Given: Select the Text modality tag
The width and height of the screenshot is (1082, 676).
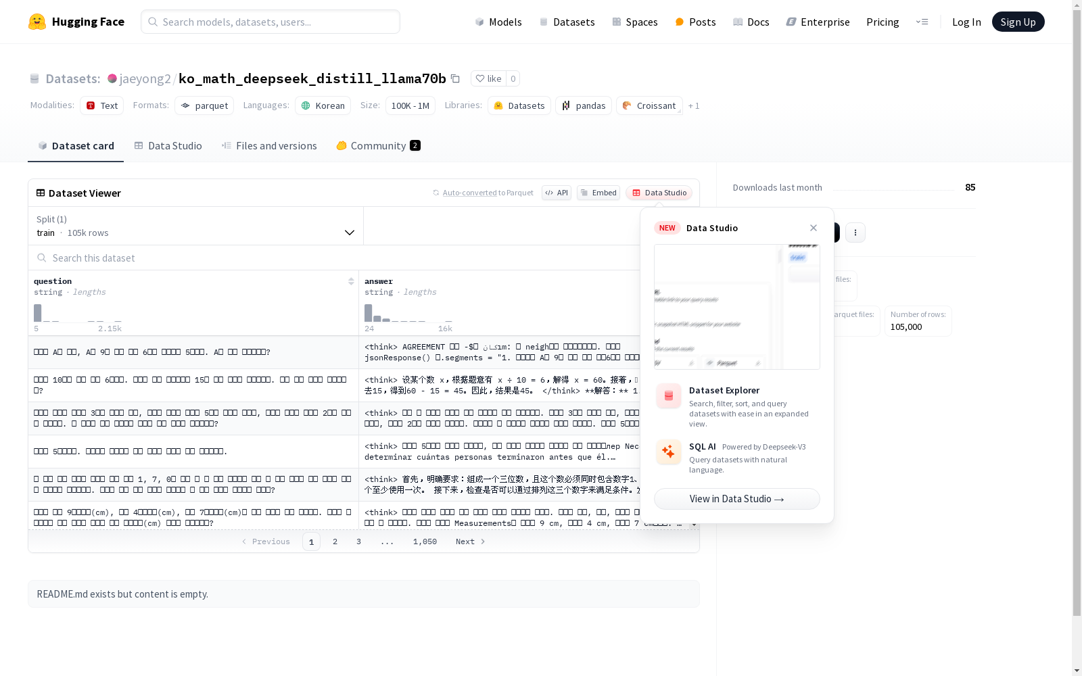Looking at the screenshot, I should [x=102, y=105].
